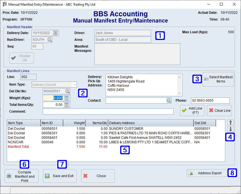Close the Manual Manifest Entry screen
Viewport: 241px width, 194px height.
pos(97,176)
